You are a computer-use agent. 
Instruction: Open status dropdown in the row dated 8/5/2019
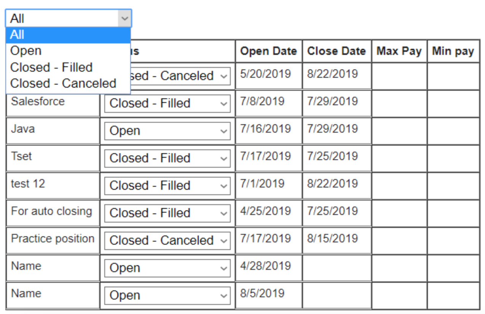tap(167, 295)
